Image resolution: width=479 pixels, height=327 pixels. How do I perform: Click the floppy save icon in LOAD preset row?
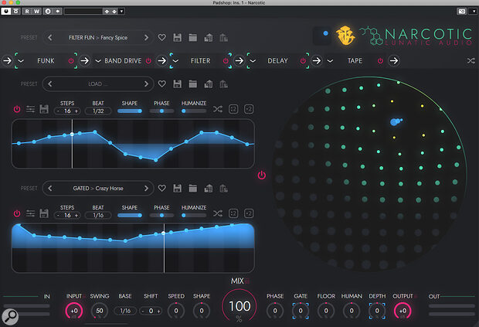click(178, 83)
